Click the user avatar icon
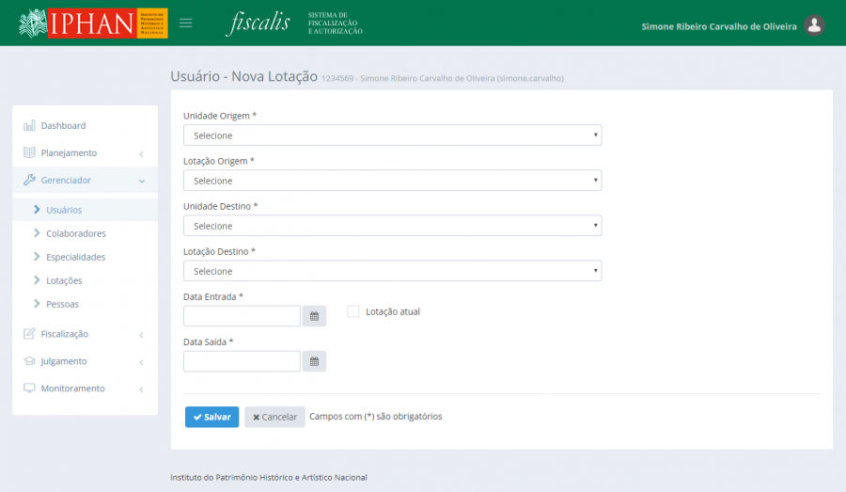The height and width of the screenshot is (492, 846). 815,25
